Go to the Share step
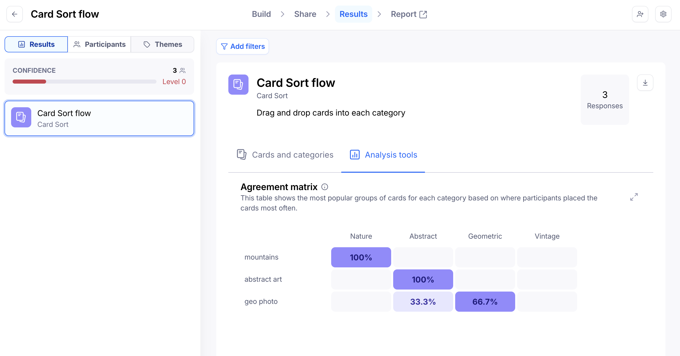Screen dimensions: 680x356 coord(305,14)
